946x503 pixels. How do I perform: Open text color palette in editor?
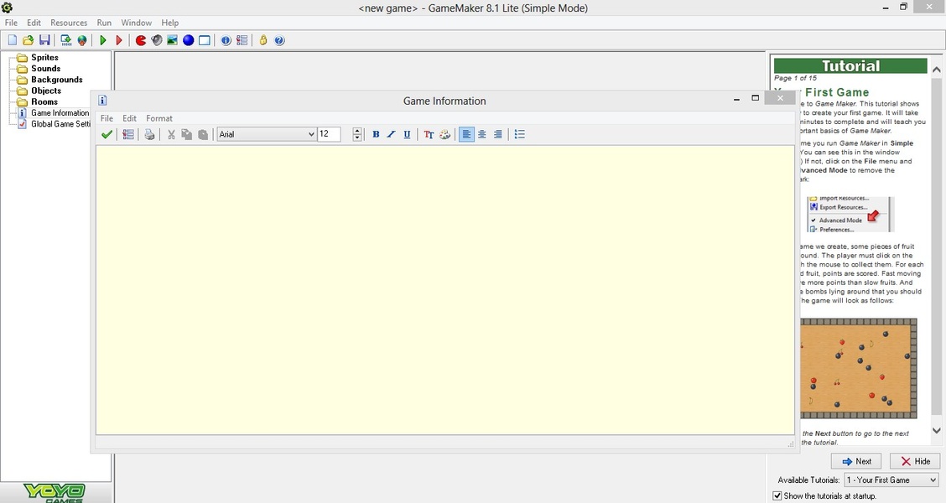[x=444, y=134]
